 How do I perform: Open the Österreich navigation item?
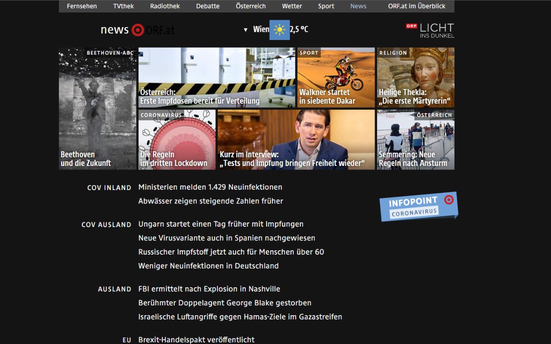coord(251,6)
